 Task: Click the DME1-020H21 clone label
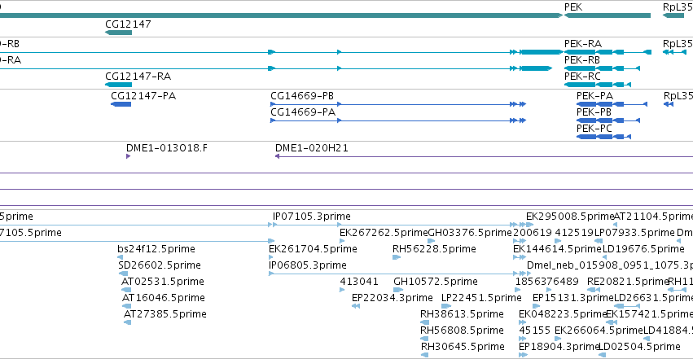click(x=312, y=148)
